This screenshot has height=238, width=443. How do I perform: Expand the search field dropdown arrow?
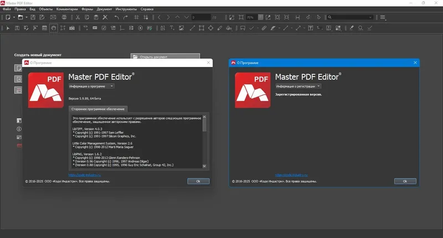(x=370, y=18)
